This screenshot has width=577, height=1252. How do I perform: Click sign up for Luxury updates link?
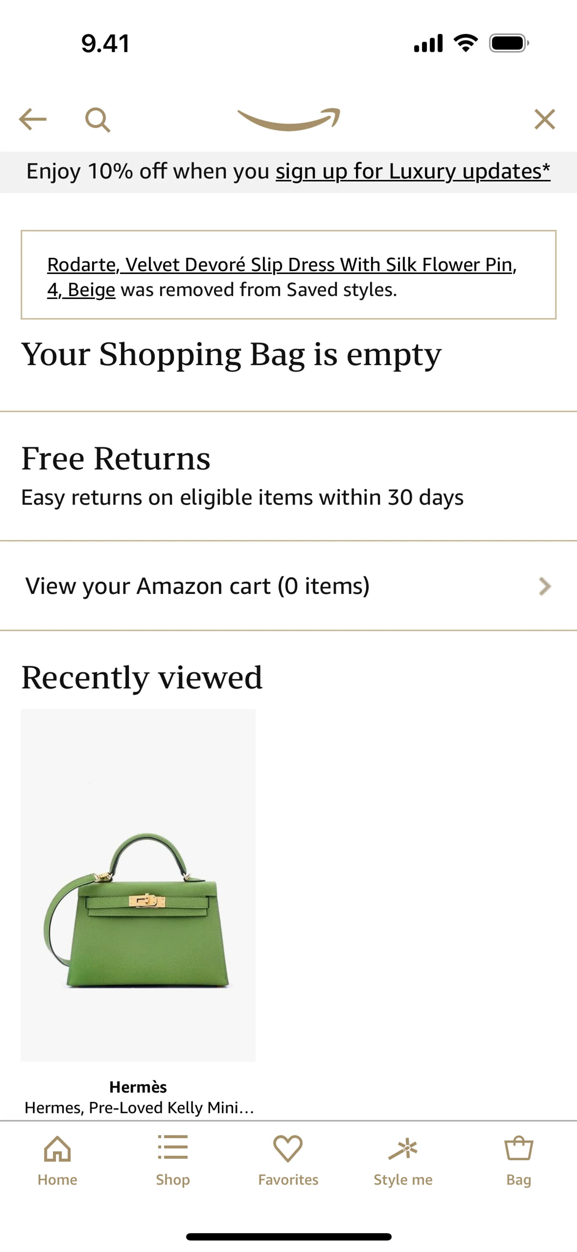coord(413,171)
